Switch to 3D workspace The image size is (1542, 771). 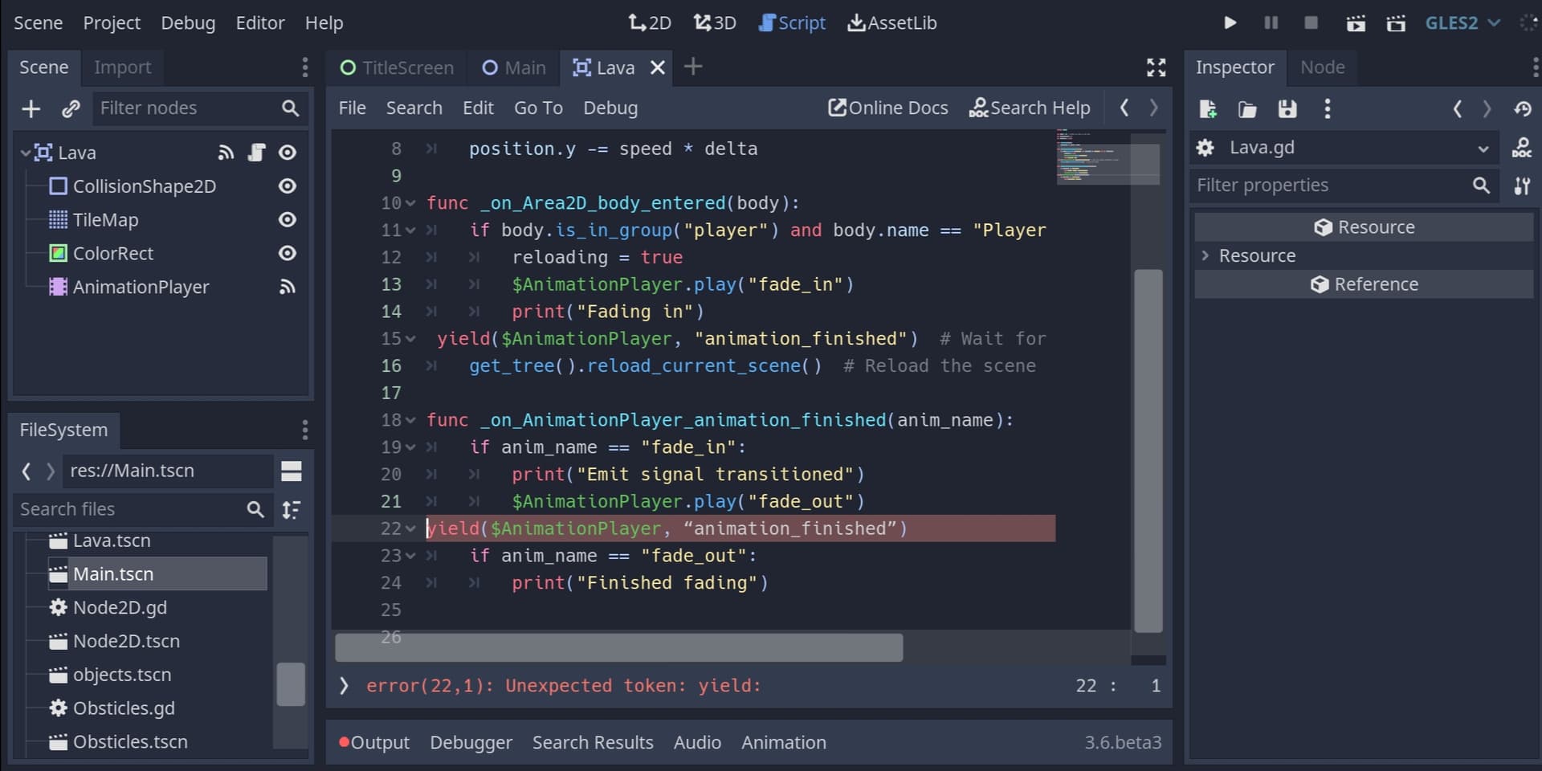click(x=715, y=22)
